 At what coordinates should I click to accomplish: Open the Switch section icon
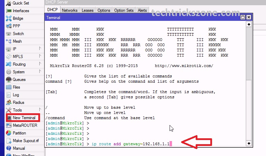pos(8,34)
